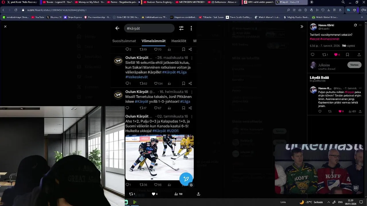Click the Grok icon on Hannu Kärki tweet
The width and height of the screenshot is (367, 206).
coord(355,25)
